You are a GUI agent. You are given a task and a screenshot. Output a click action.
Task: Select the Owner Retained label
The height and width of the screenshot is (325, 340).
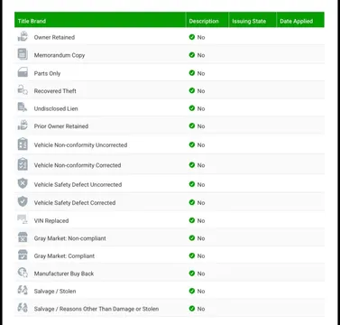coord(54,37)
